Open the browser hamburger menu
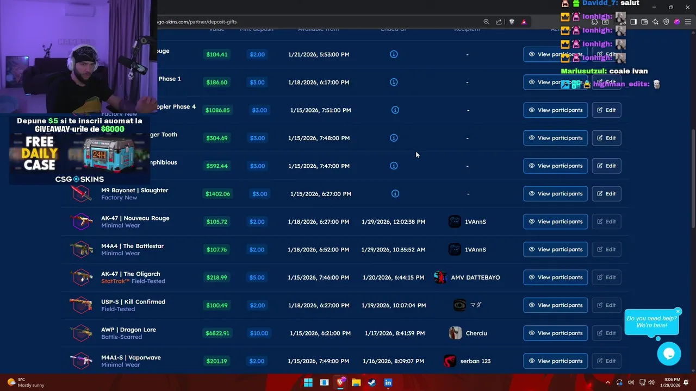This screenshot has height=391, width=696. (688, 22)
